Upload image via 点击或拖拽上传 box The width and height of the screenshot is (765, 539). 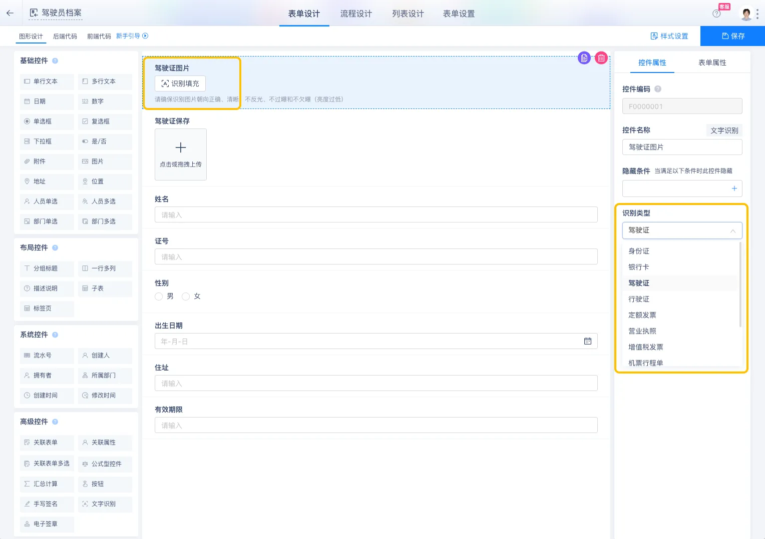(181, 154)
